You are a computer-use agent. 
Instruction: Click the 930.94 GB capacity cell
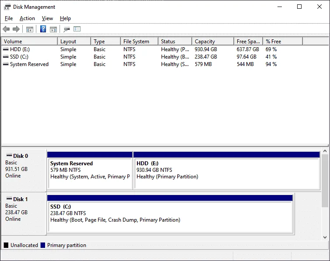tap(206, 49)
